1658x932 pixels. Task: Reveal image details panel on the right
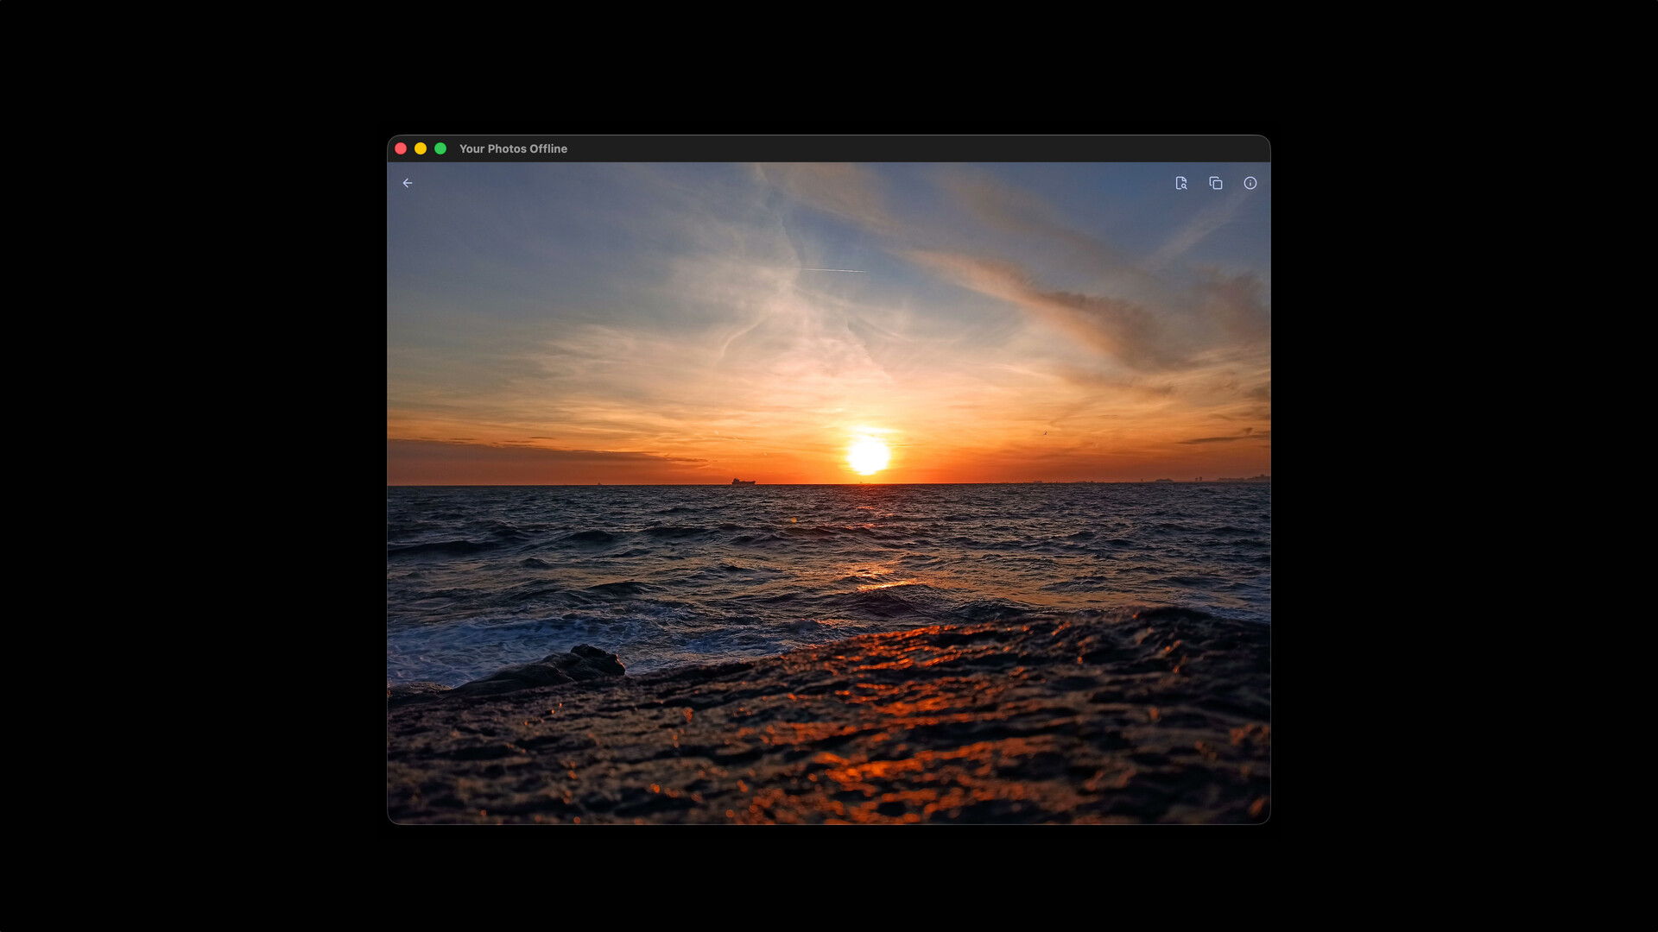[1250, 183]
